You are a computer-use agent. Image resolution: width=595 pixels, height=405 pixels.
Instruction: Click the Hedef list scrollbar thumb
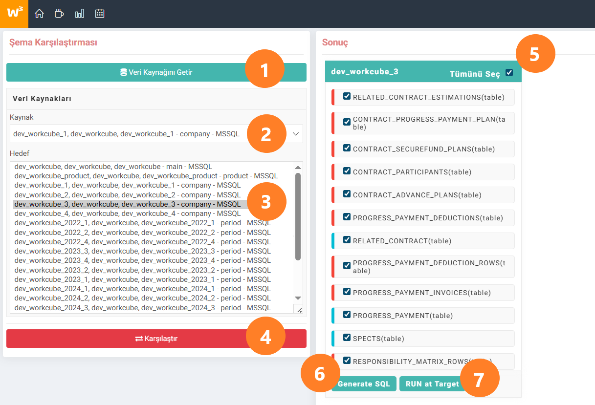(x=298, y=216)
